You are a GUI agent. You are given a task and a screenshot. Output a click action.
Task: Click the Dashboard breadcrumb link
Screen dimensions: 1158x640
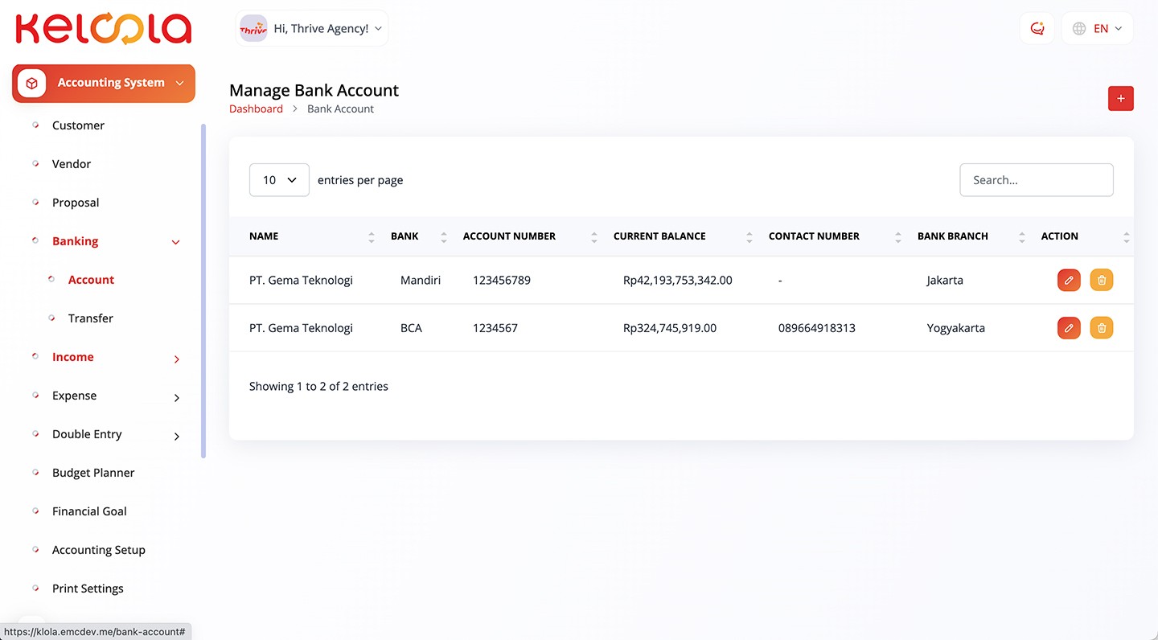tap(256, 109)
